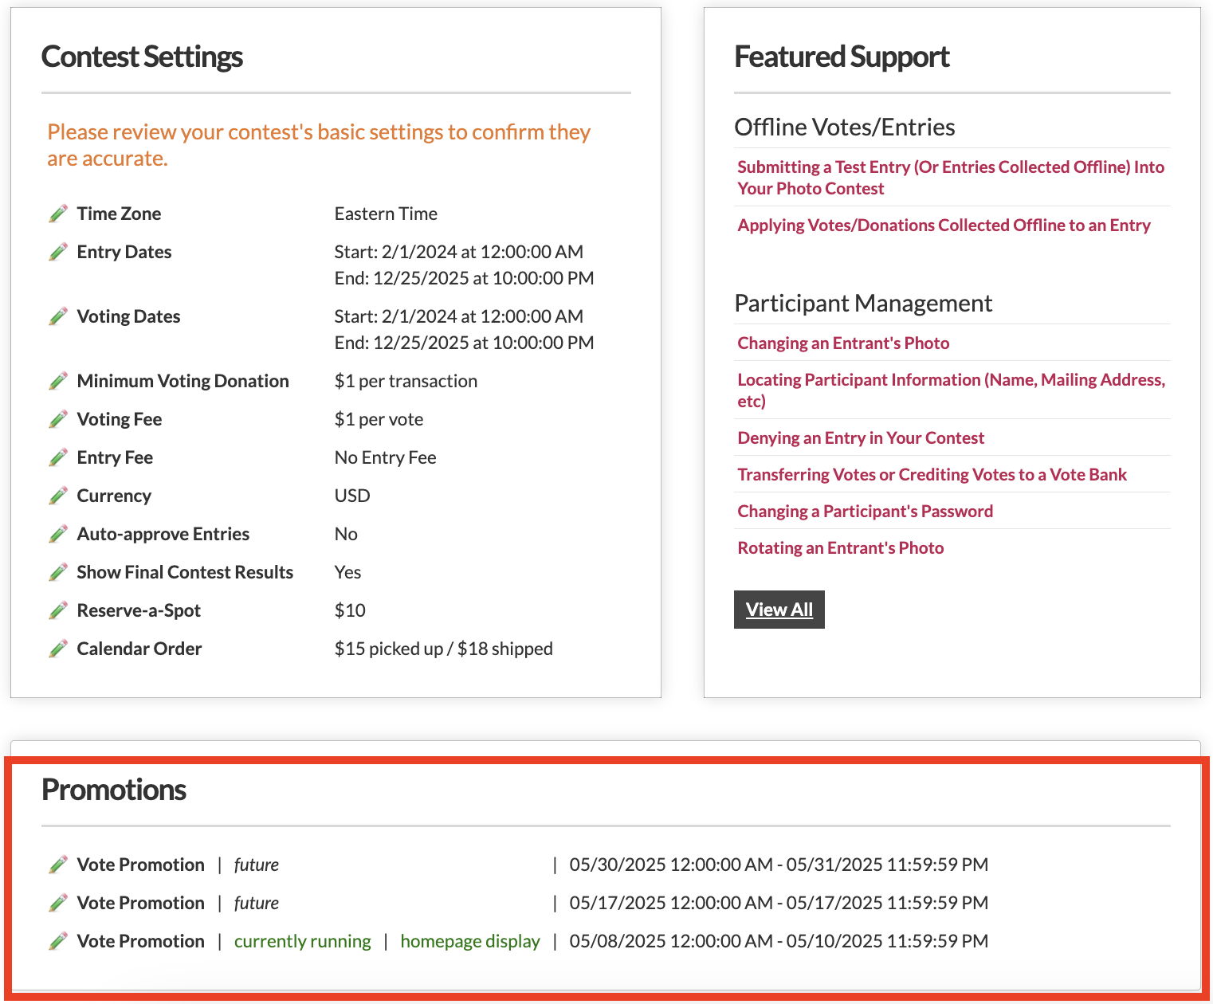Edit Entry Dates via pencil icon
Image resolution: width=1213 pixels, height=1004 pixels.
pos(58,252)
